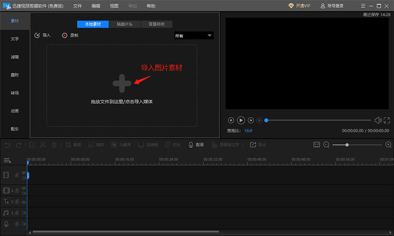This screenshot has width=394, height=236.
Task: Open the 滤镜 Filters panel in the sidebar
Action: 15,57
